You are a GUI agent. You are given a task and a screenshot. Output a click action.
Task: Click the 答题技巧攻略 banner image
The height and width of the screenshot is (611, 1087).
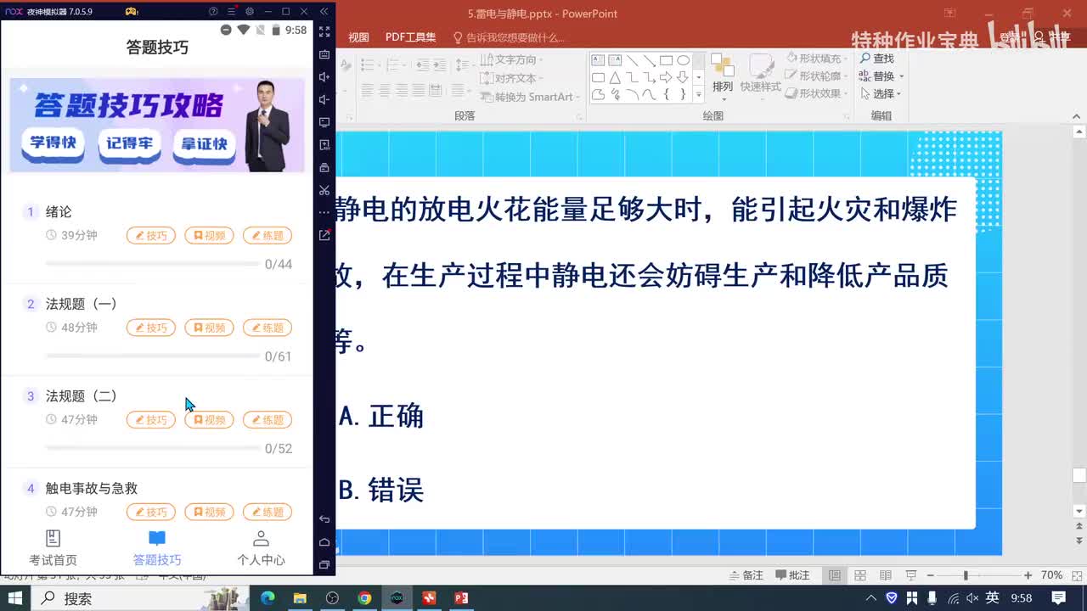pyautogui.click(x=157, y=126)
